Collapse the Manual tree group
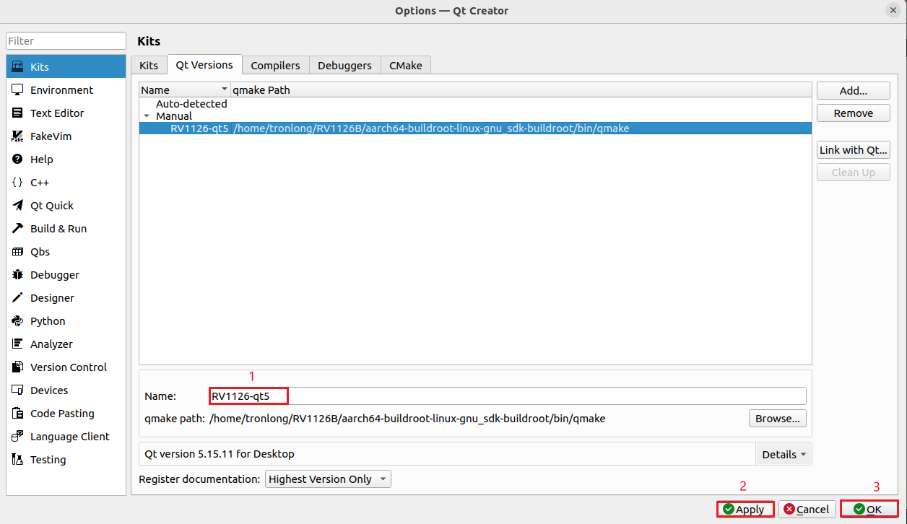This screenshot has height=524, width=907. (147, 116)
